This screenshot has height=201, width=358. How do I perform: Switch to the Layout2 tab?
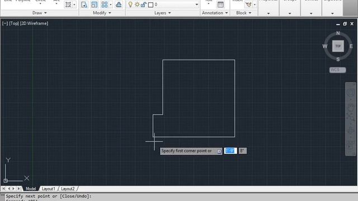point(68,189)
